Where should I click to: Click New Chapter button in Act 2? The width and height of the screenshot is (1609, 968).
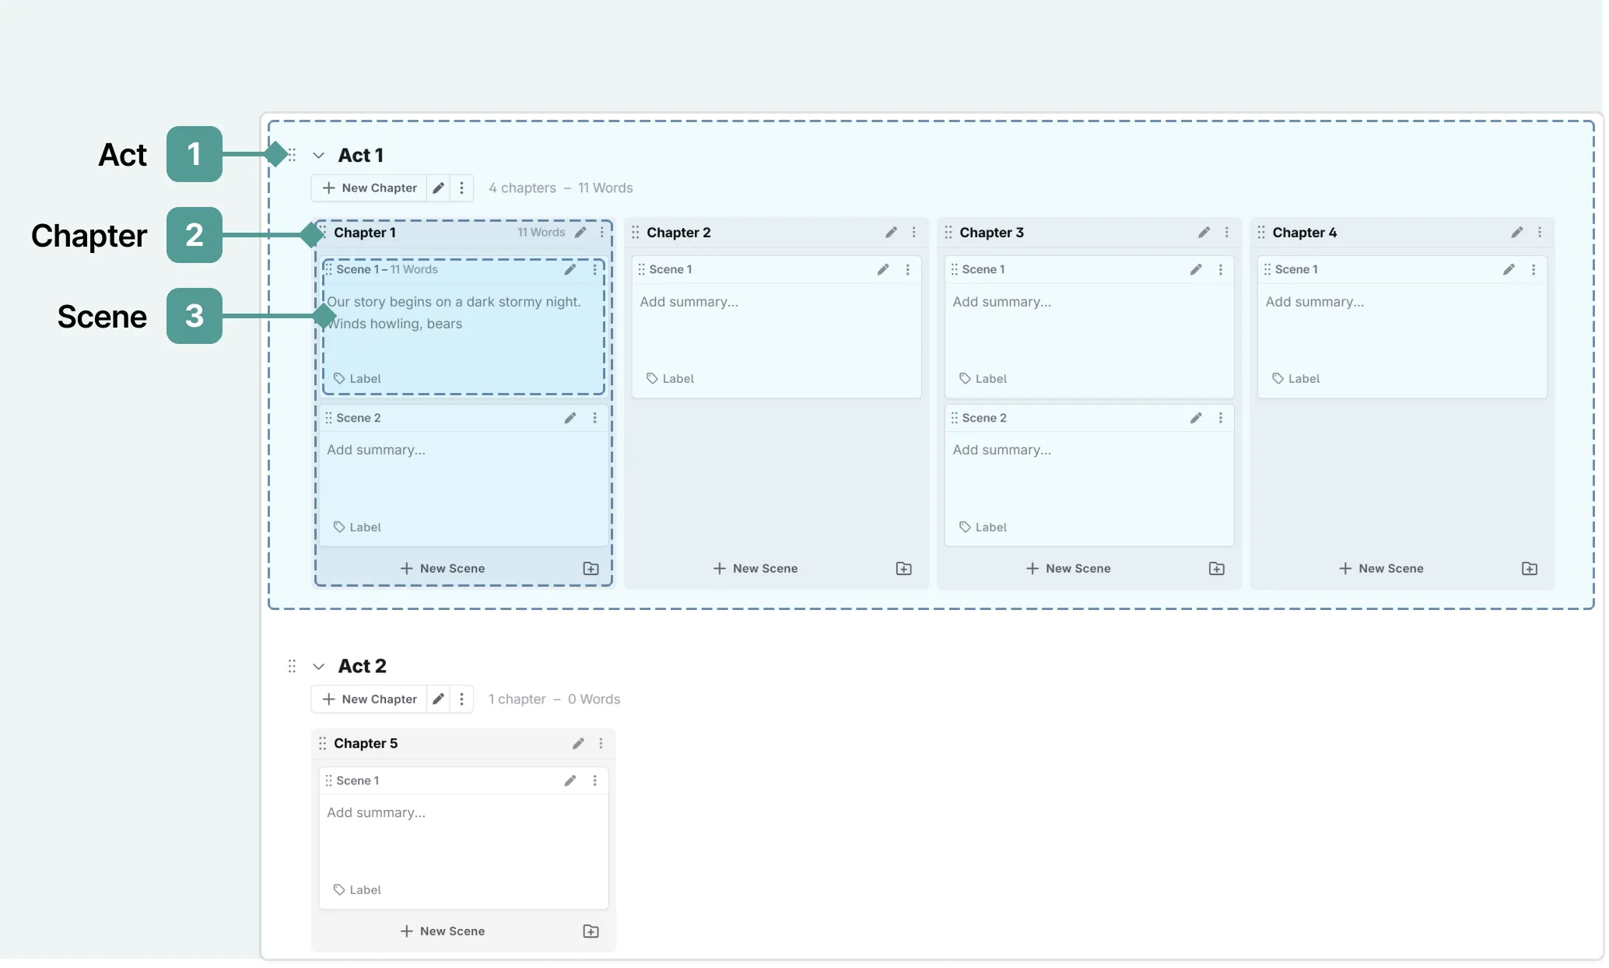coord(370,700)
